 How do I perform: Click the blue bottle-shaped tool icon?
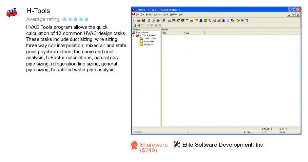click(223, 20)
